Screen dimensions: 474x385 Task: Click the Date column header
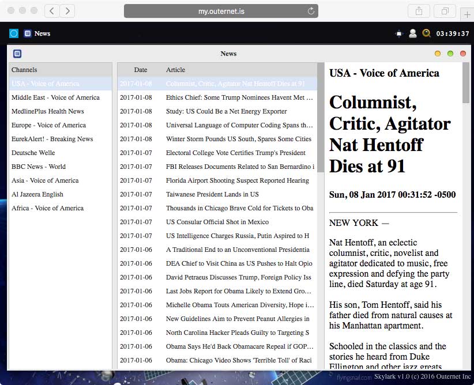coord(141,70)
